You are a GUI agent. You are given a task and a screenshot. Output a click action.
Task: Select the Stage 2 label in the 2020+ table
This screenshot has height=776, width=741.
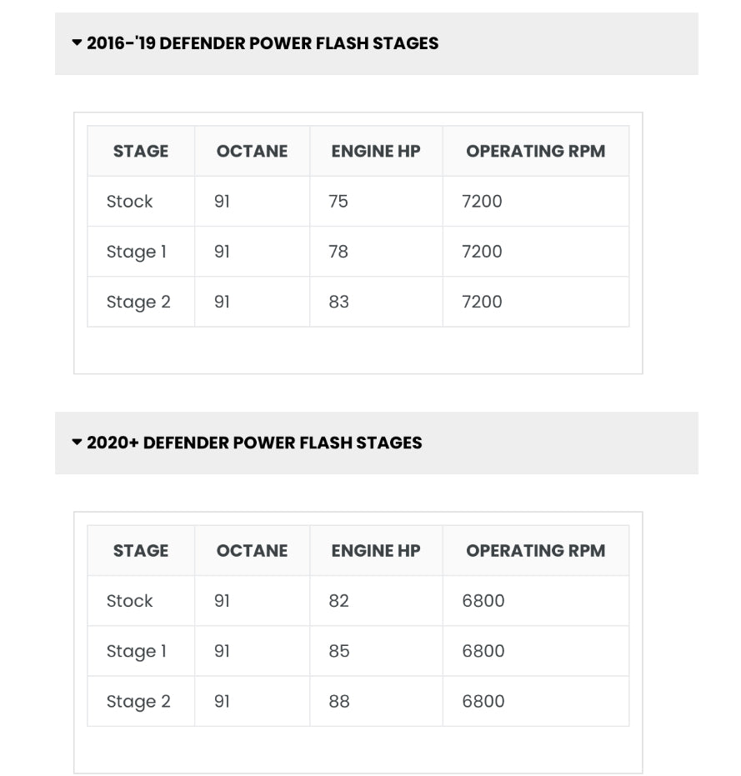coord(138,701)
